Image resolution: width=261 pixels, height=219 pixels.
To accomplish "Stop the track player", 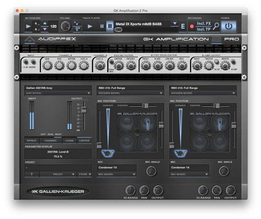I will pos(110,26).
